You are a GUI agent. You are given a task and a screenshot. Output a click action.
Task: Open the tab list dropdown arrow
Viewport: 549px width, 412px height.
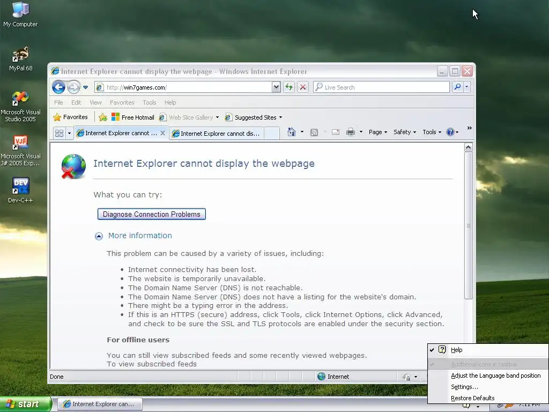point(69,134)
